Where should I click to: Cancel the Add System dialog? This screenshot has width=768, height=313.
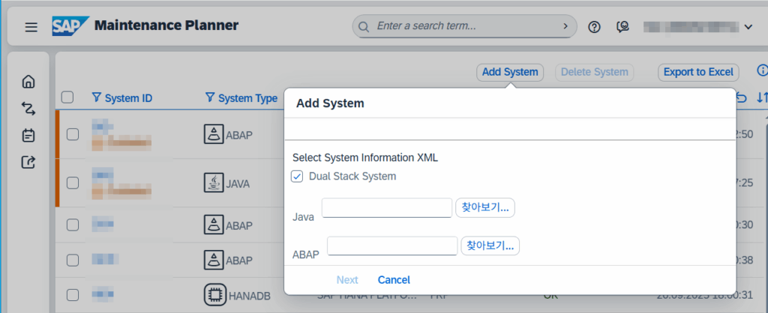click(394, 280)
